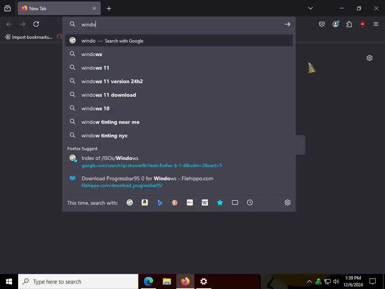The width and height of the screenshot is (385, 289).
Task: Open the network tray icon
Action: [x=327, y=281]
